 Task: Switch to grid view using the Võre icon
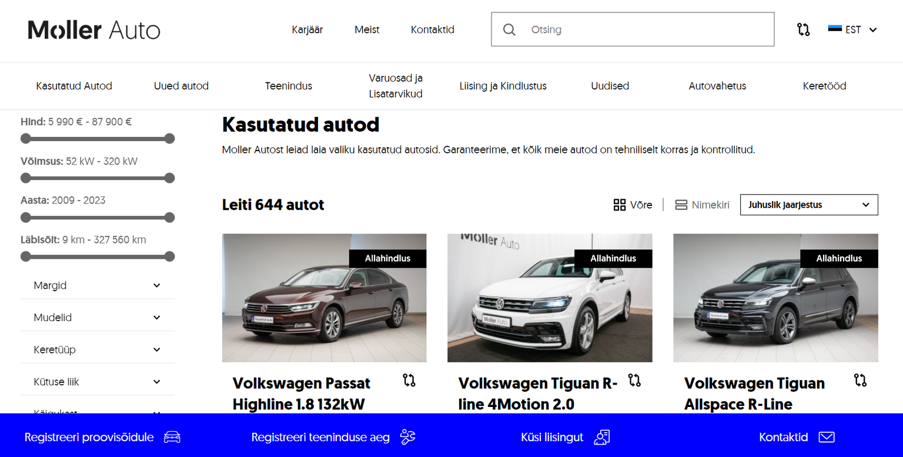click(620, 205)
